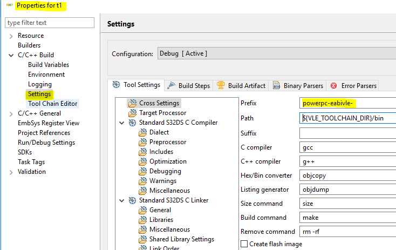The height and width of the screenshot is (250, 396).
Task: Enable the Create flash image checkbox
Action: (244, 244)
